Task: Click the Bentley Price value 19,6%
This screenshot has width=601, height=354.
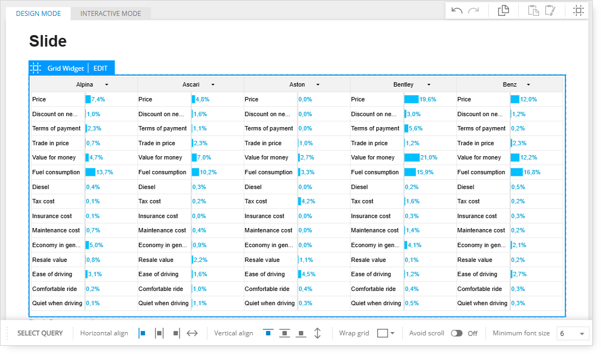Action: 427,99
